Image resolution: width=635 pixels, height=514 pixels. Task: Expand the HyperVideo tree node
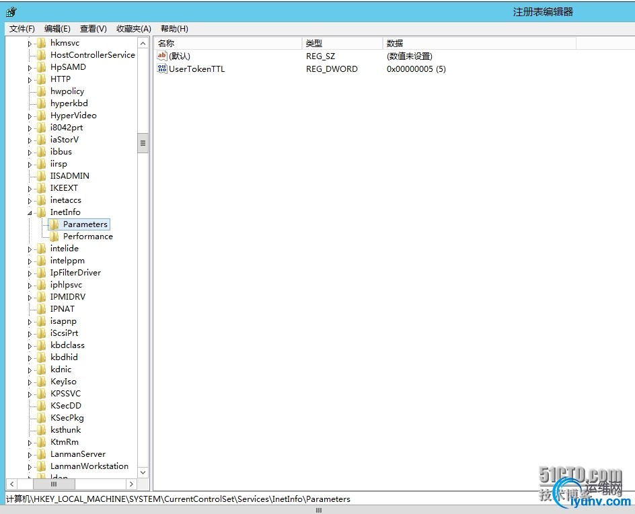click(30, 116)
